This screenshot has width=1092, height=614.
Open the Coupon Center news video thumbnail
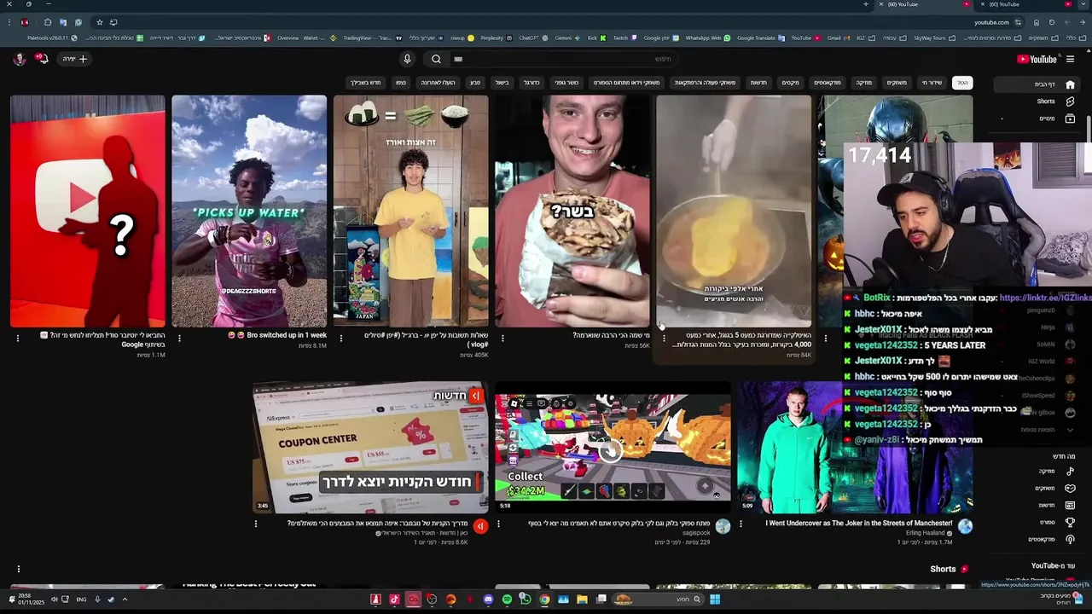[x=370, y=447]
